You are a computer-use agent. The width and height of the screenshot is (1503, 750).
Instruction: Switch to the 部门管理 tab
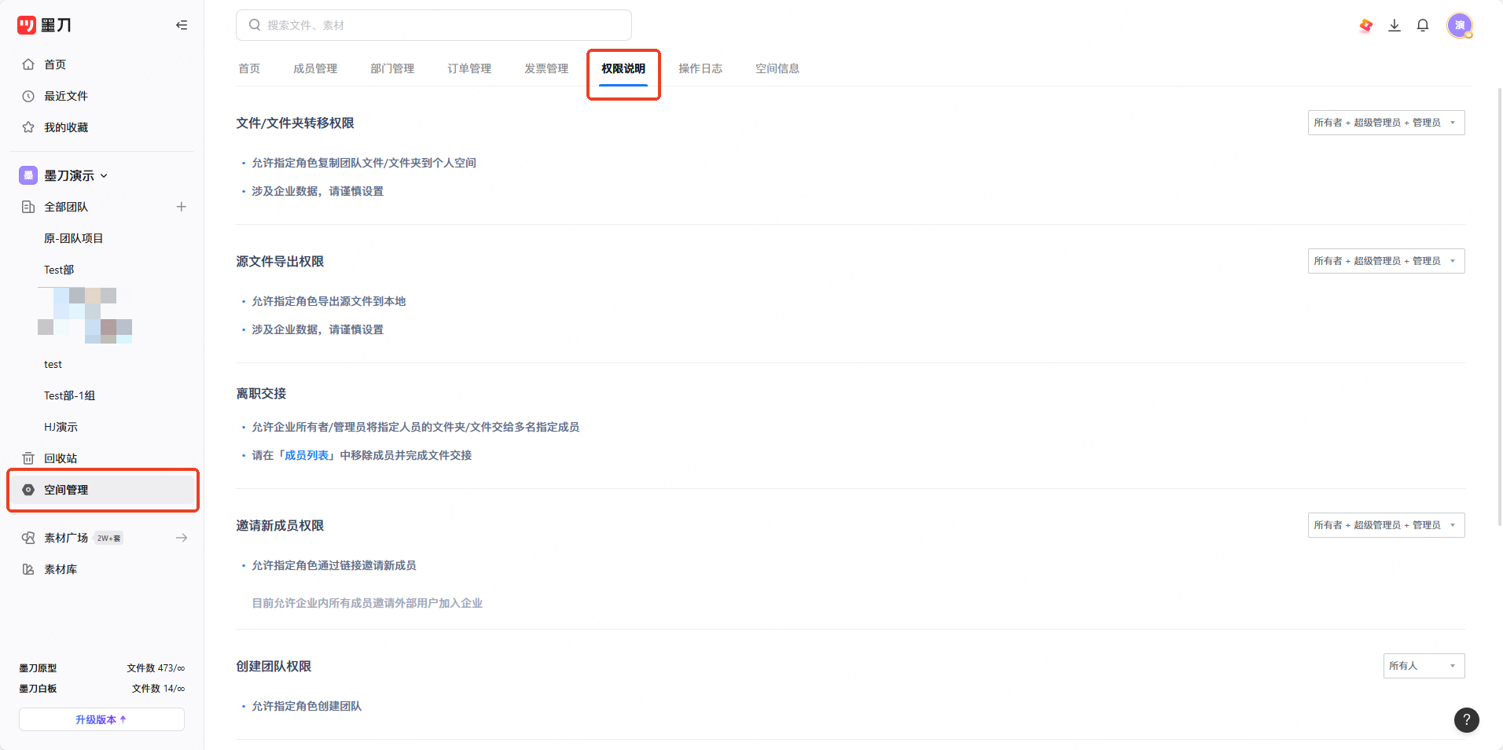[392, 68]
